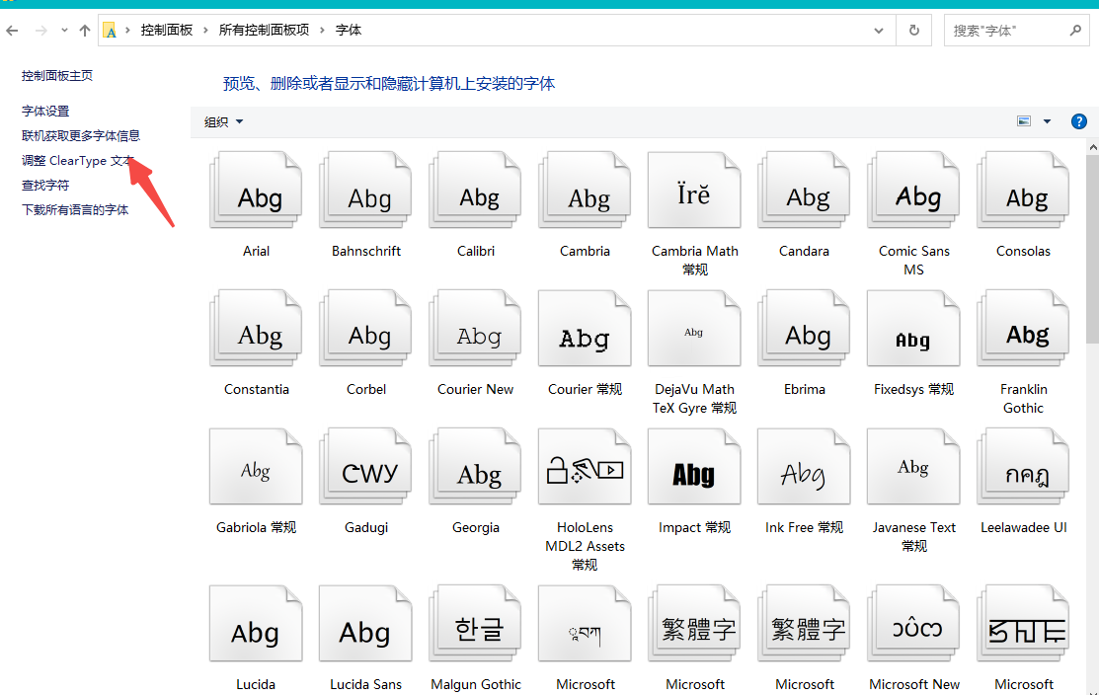Select the Cambria Math font icon

[x=694, y=191]
